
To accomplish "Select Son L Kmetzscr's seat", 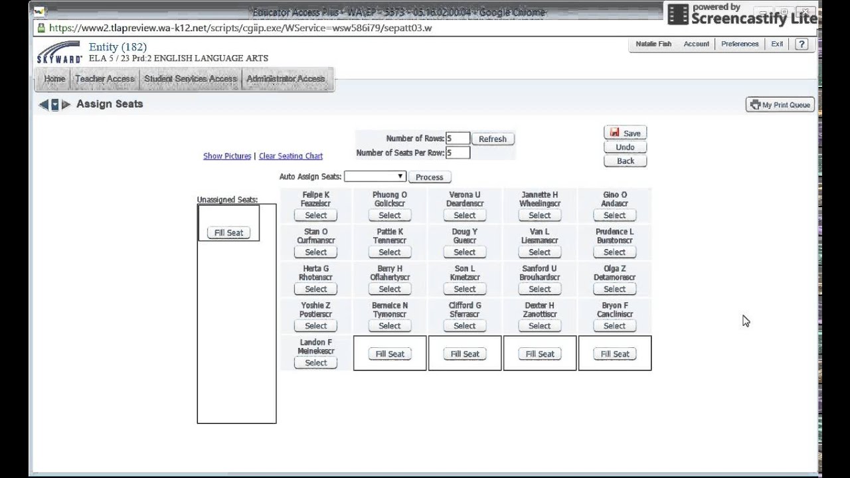I will tap(465, 289).
